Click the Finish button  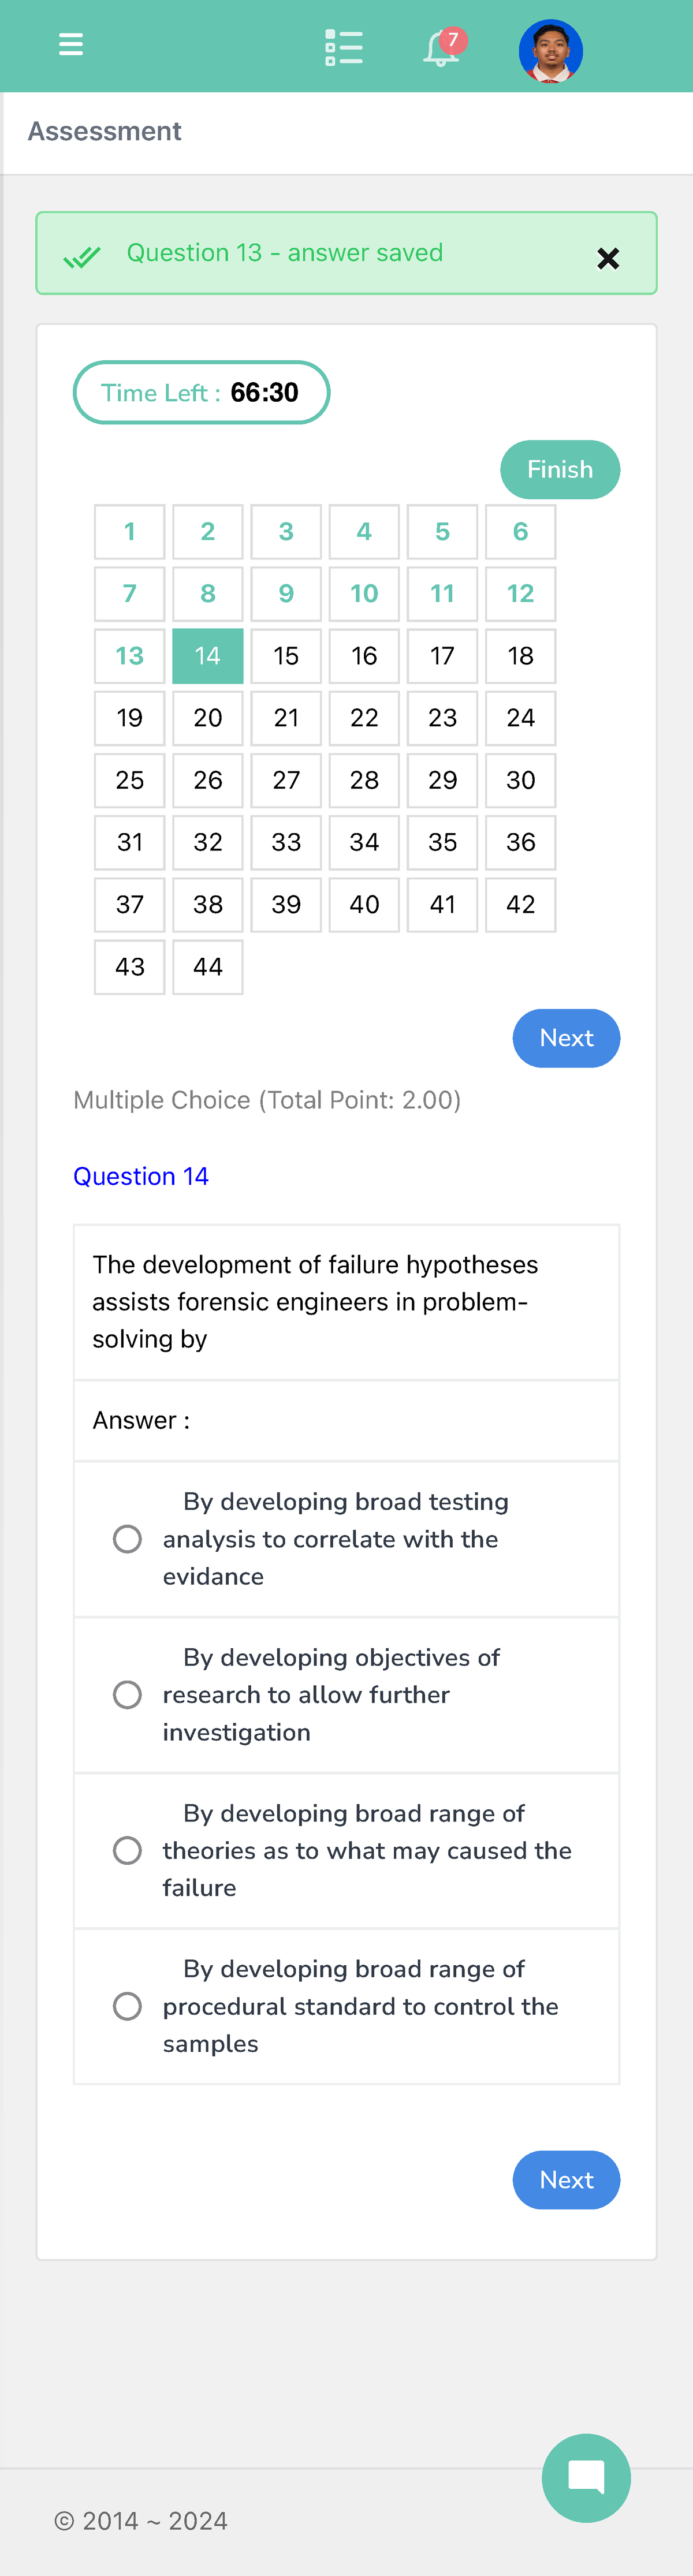coord(560,469)
